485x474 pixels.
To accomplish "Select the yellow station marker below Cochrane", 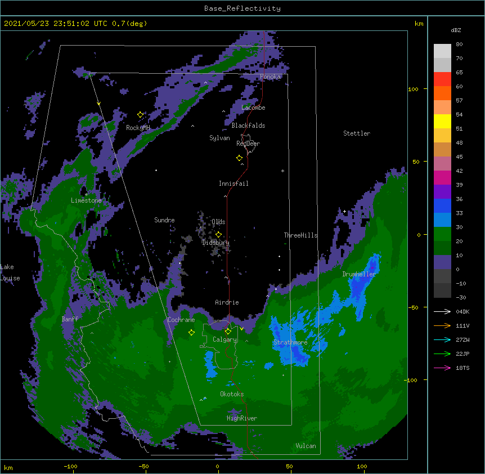I will [191, 333].
